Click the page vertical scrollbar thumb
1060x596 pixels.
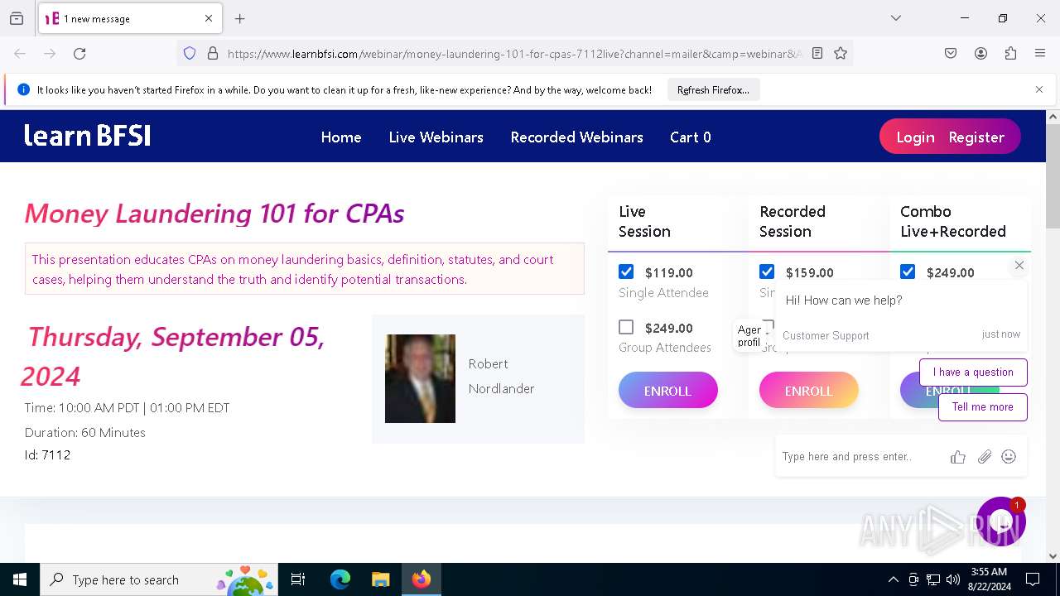coord(1053,176)
